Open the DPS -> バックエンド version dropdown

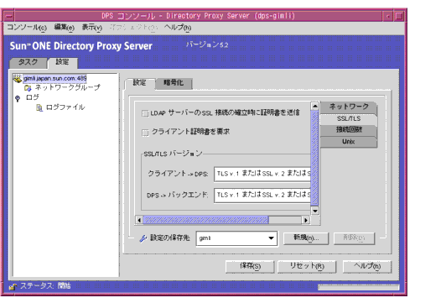coord(262,195)
